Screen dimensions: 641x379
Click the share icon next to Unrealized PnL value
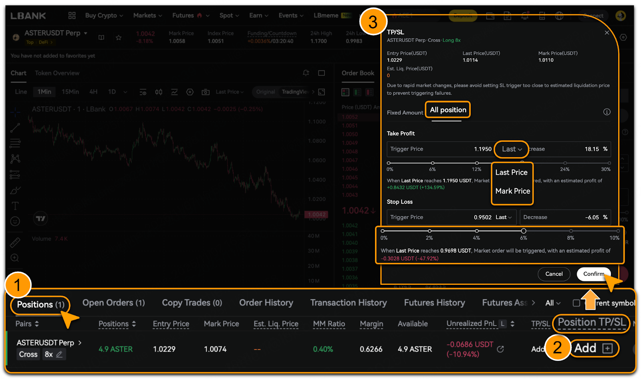pos(500,349)
